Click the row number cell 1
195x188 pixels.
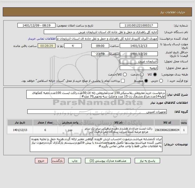click(x=184, y=130)
